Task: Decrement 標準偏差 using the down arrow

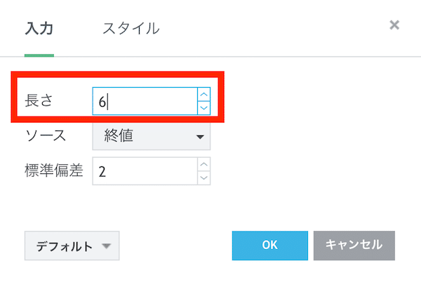Action: click(203, 178)
